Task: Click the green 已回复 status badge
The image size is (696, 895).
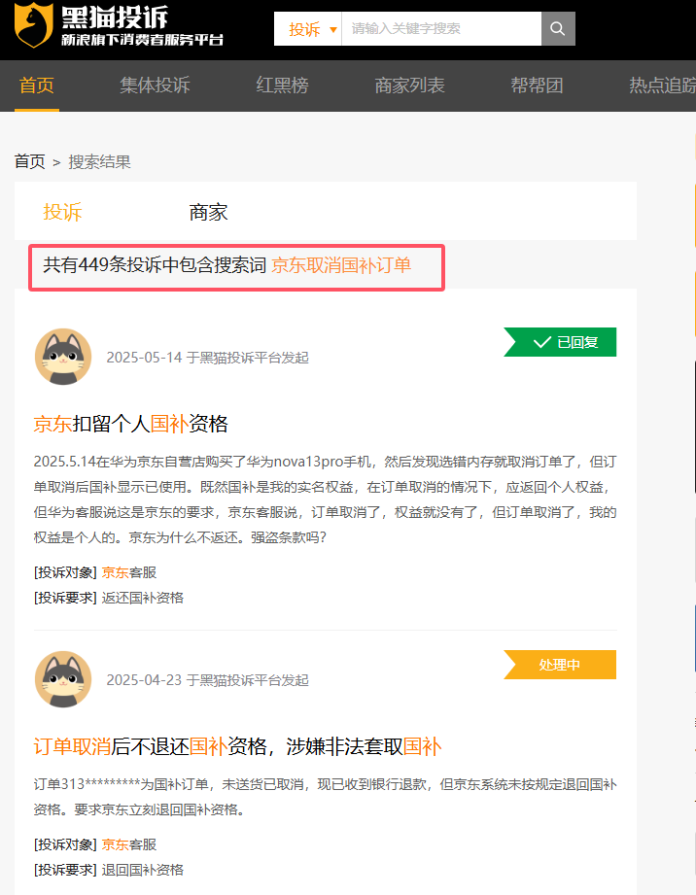Action: (x=560, y=342)
